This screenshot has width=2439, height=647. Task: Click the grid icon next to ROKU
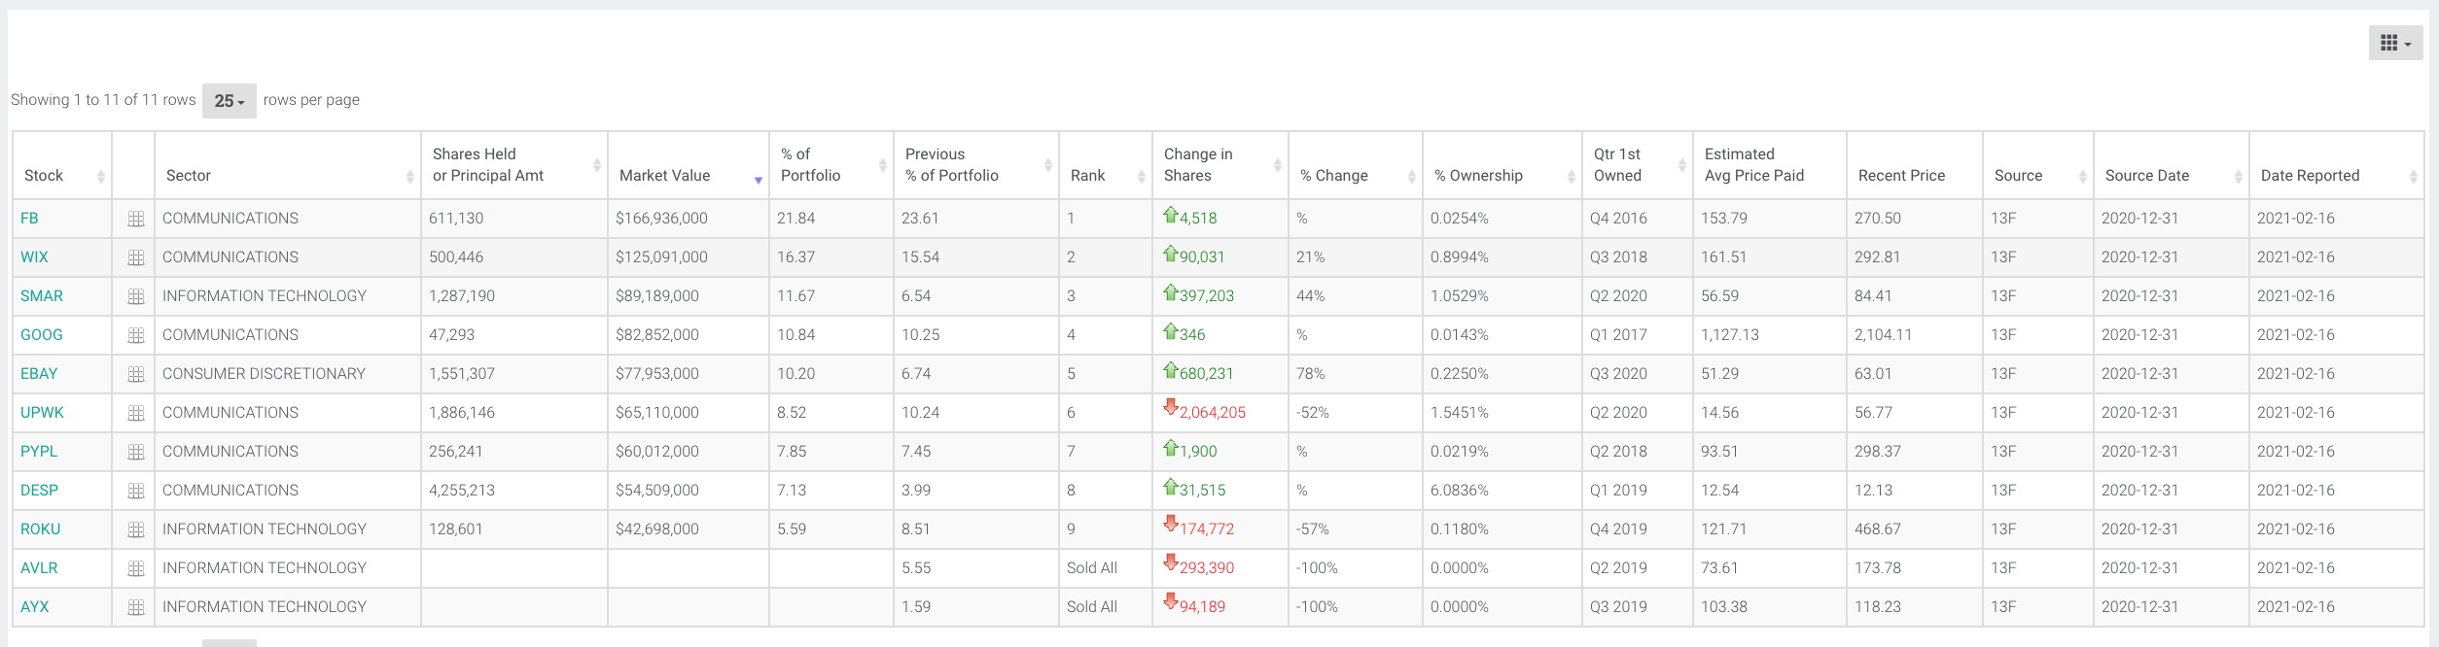tap(136, 530)
